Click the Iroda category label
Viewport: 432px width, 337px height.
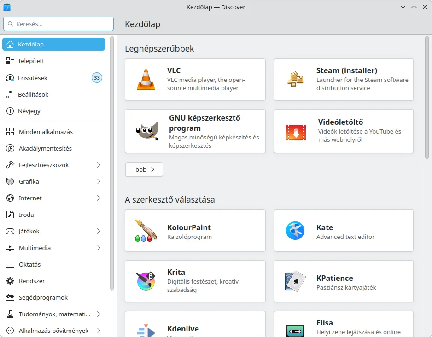click(26, 215)
